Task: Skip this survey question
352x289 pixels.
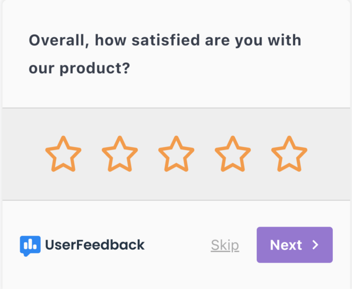Action: pos(225,245)
